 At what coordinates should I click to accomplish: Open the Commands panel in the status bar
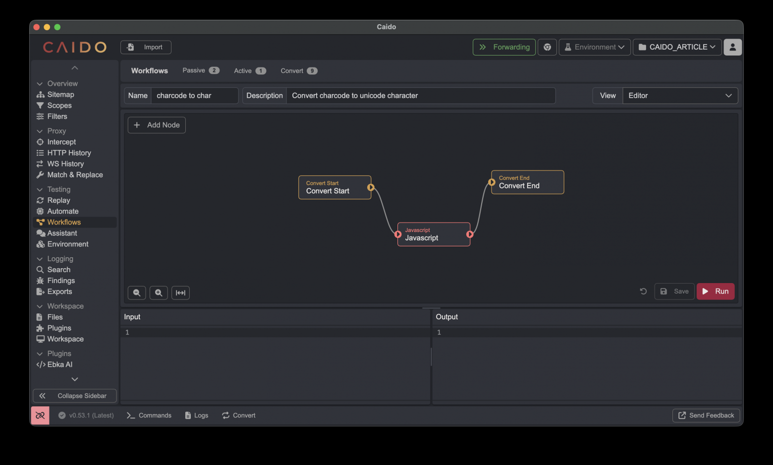coord(148,415)
